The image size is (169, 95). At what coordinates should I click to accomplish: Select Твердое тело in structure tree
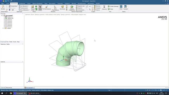[x=10, y=18]
